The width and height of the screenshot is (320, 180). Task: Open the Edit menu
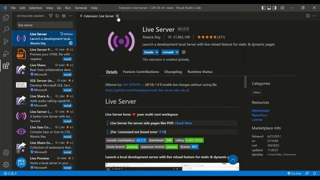pyautogui.click(x=22, y=8)
